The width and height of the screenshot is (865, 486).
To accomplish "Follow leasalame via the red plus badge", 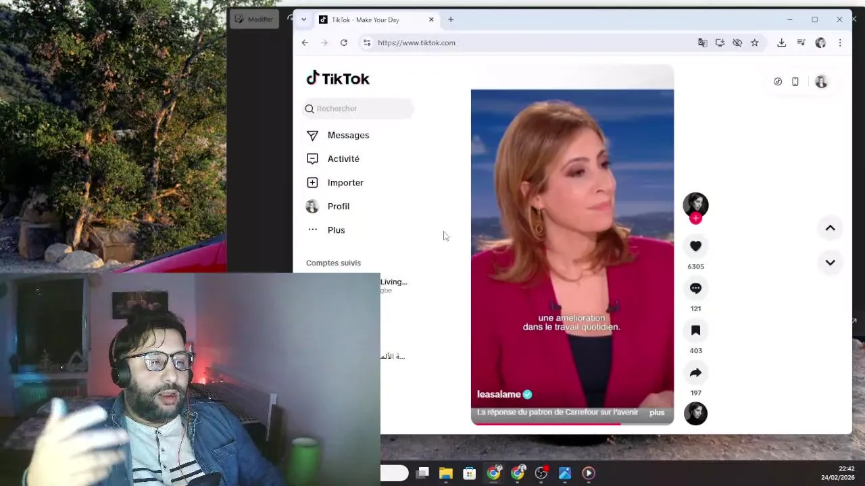I will 695,218.
